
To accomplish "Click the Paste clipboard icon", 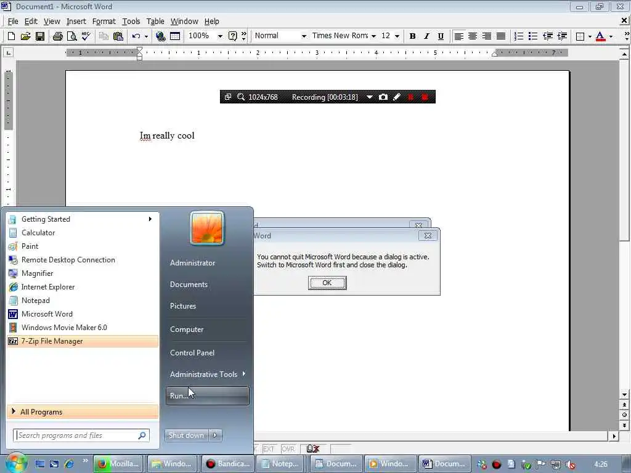I will click(x=118, y=36).
